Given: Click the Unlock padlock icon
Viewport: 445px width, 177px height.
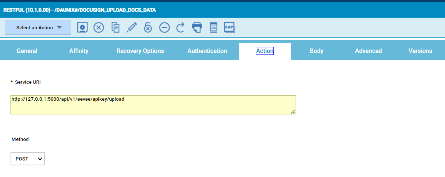Looking at the screenshot, I should point(148,27).
